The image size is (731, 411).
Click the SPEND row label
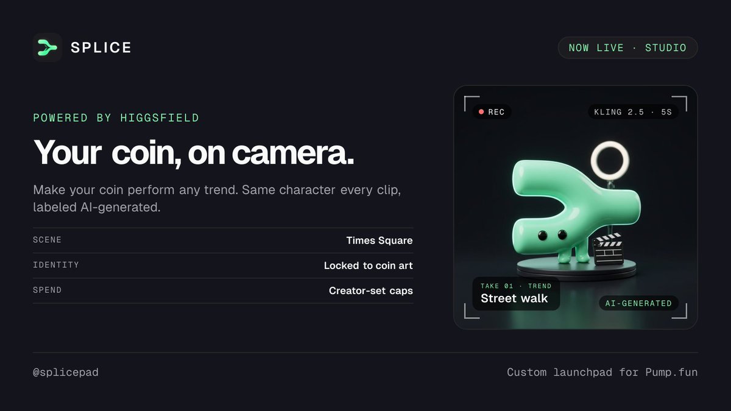[x=48, y=290]
